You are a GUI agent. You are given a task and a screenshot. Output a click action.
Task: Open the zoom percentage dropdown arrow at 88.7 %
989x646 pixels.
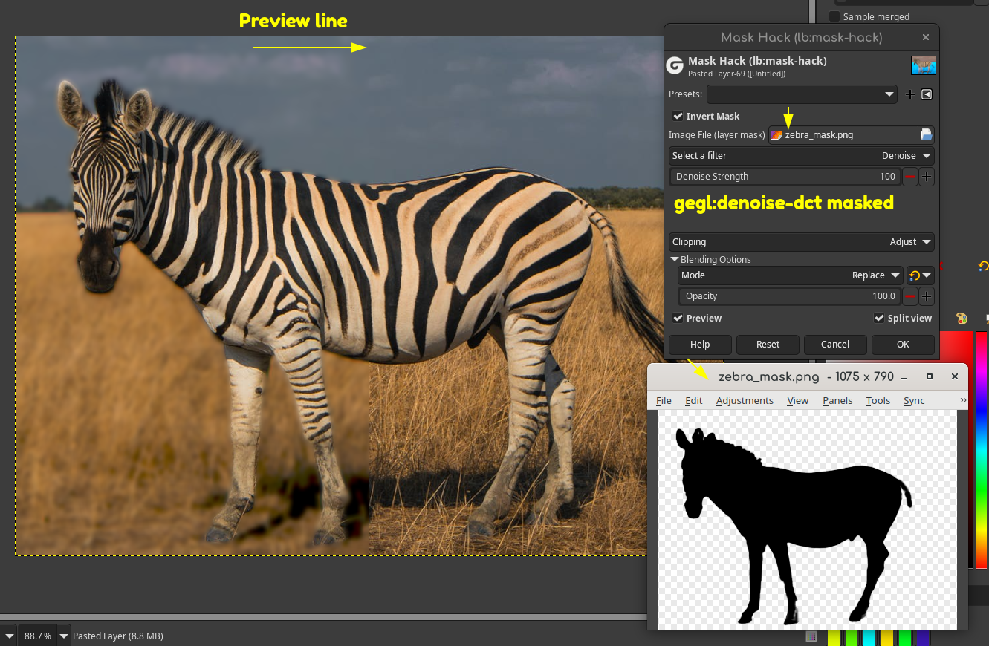(x=64, y=636)
